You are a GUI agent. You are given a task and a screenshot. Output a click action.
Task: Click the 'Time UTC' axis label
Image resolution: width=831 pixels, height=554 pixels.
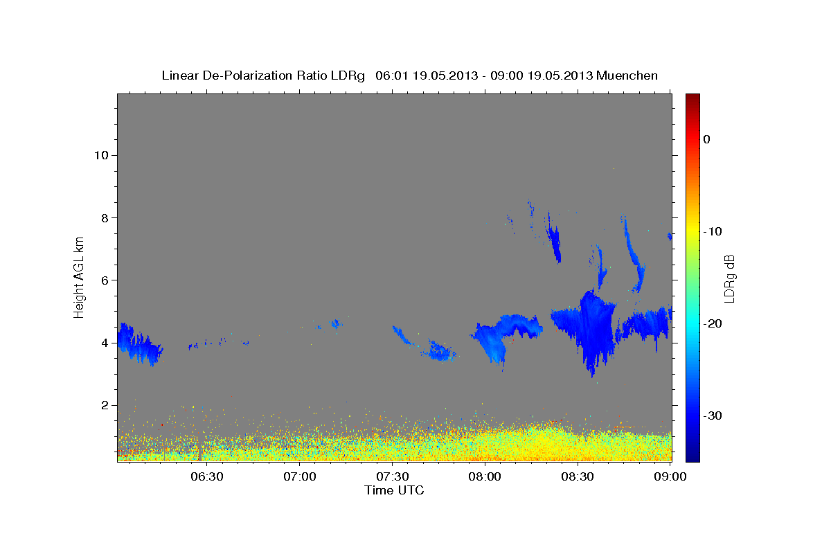coord(394,490)
